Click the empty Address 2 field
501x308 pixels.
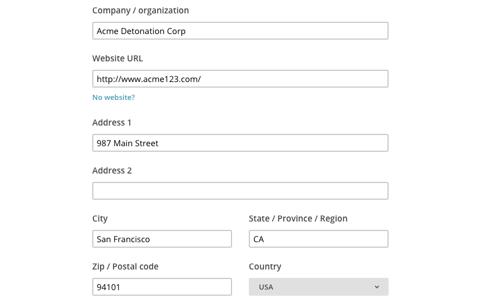pyautogui.click(x=240, y=191)
